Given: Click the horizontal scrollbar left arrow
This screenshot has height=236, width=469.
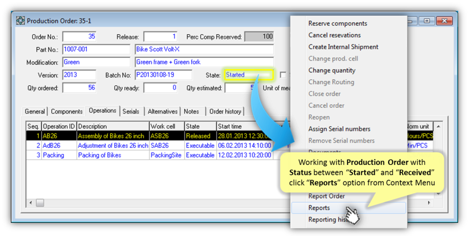Looking at the screenshot, I should (31, 203).
